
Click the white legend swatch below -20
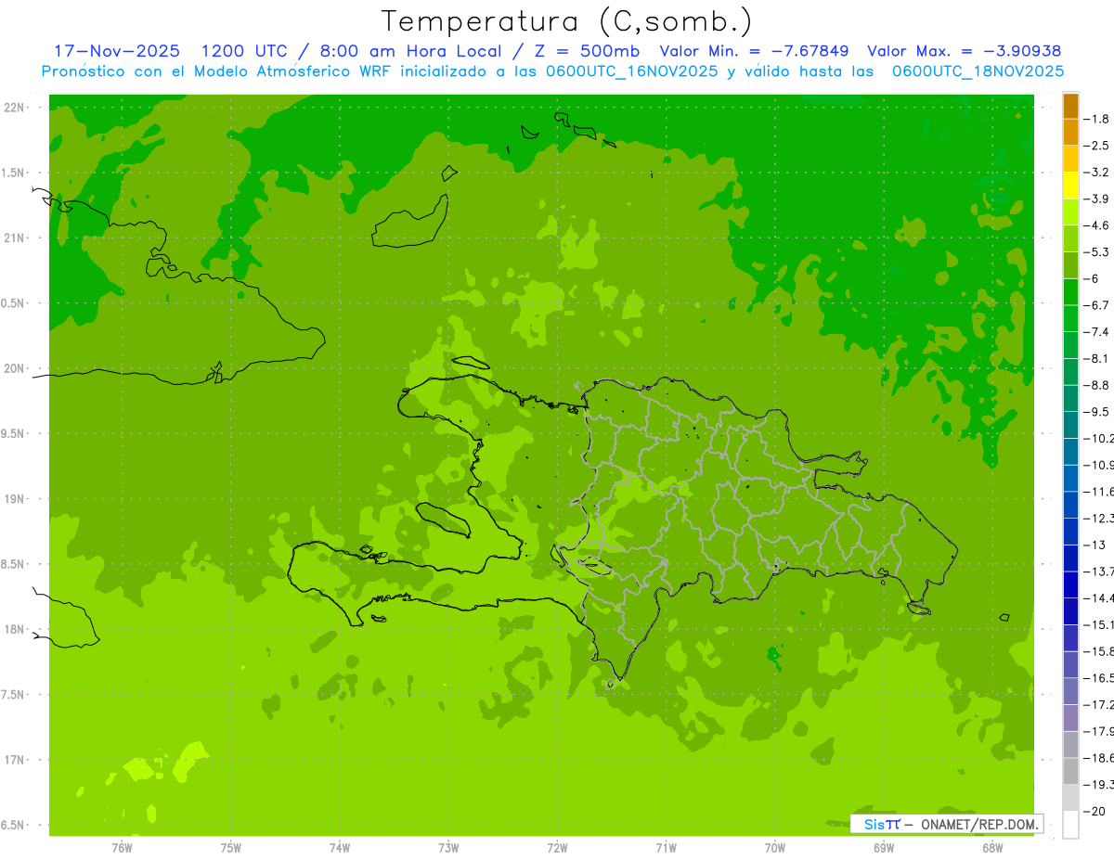[1070, 824]
